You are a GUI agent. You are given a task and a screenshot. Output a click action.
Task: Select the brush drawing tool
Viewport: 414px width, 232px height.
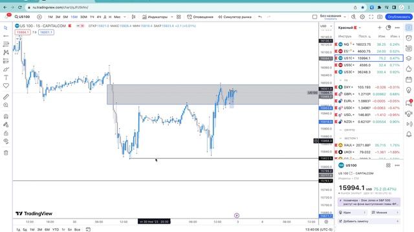point(6,70)
